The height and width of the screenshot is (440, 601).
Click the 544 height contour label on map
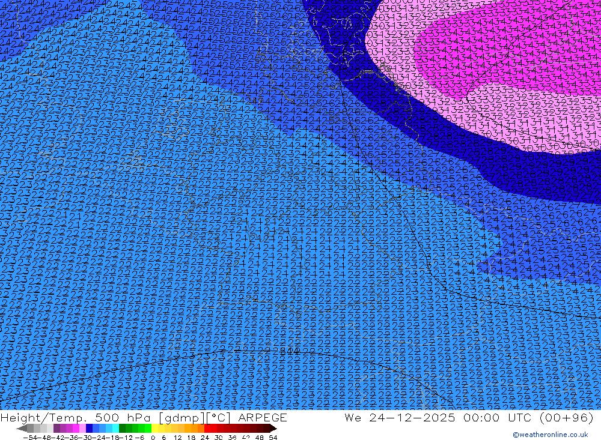pyautogui.click(x=290, y=351)
